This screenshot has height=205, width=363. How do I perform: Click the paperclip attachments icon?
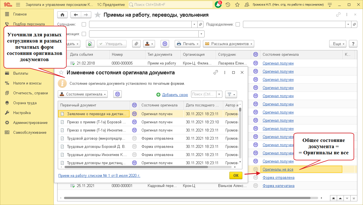(x=136, y=44)
